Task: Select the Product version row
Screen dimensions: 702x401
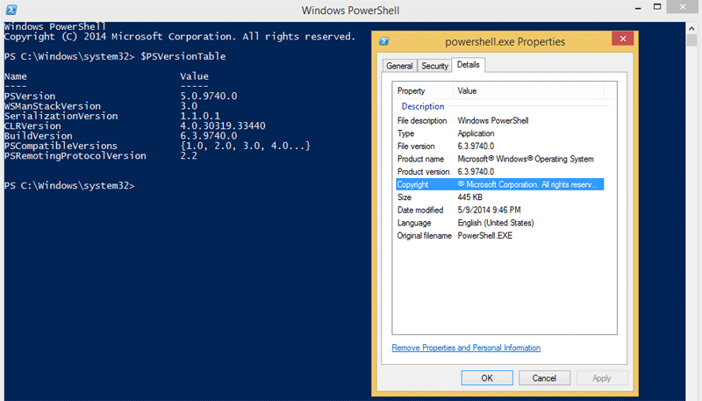Action: 499,171
